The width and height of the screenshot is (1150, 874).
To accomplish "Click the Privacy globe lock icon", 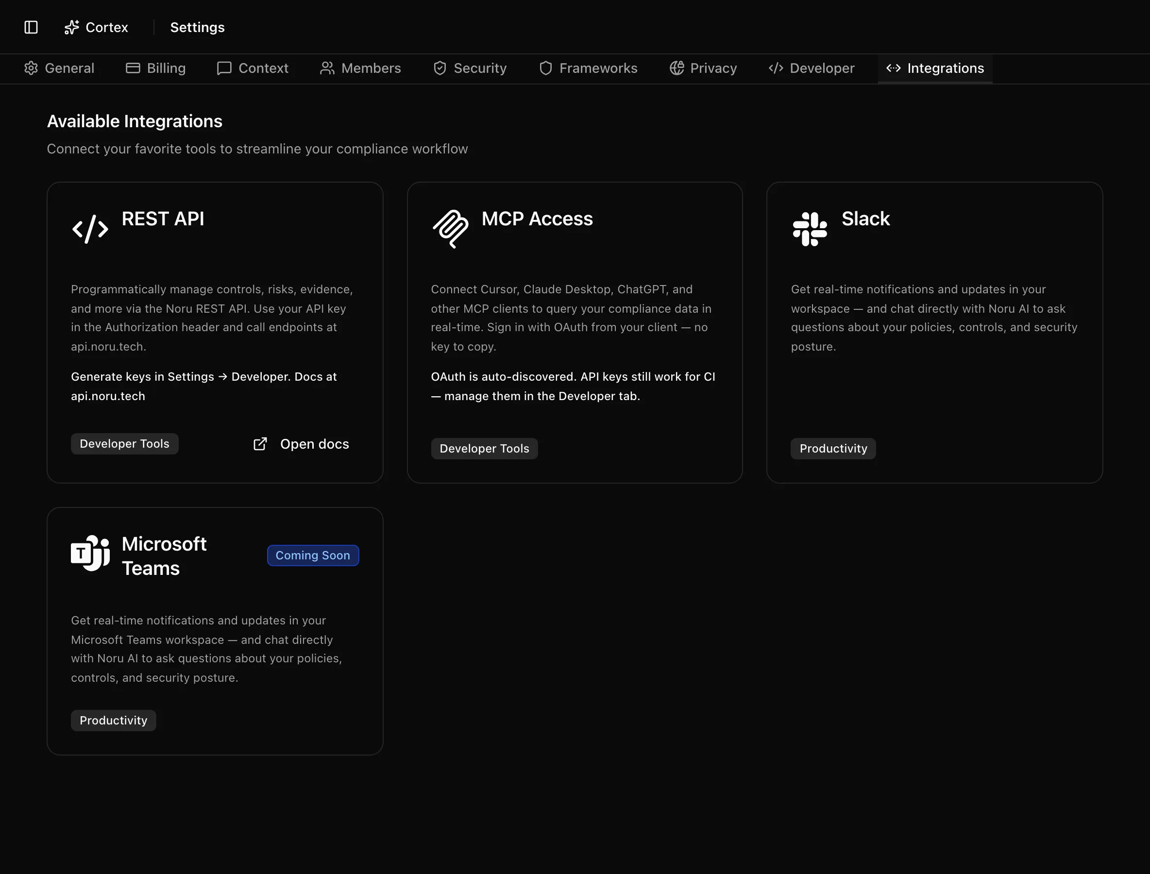I will [x=676, y=68].
